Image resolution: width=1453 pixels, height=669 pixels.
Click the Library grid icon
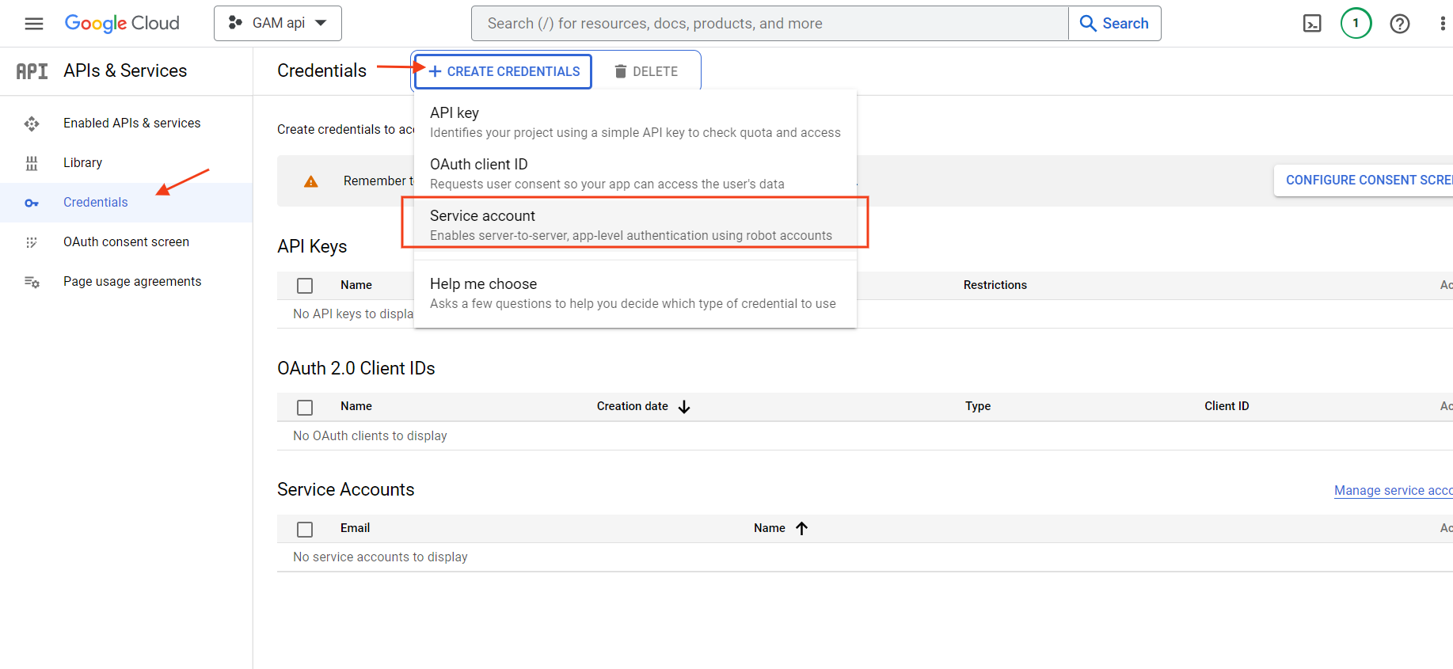click(32, 163)
